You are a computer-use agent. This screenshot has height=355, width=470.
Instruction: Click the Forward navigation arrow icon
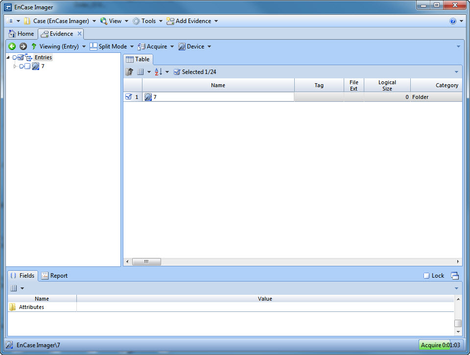tap(23, 47)
